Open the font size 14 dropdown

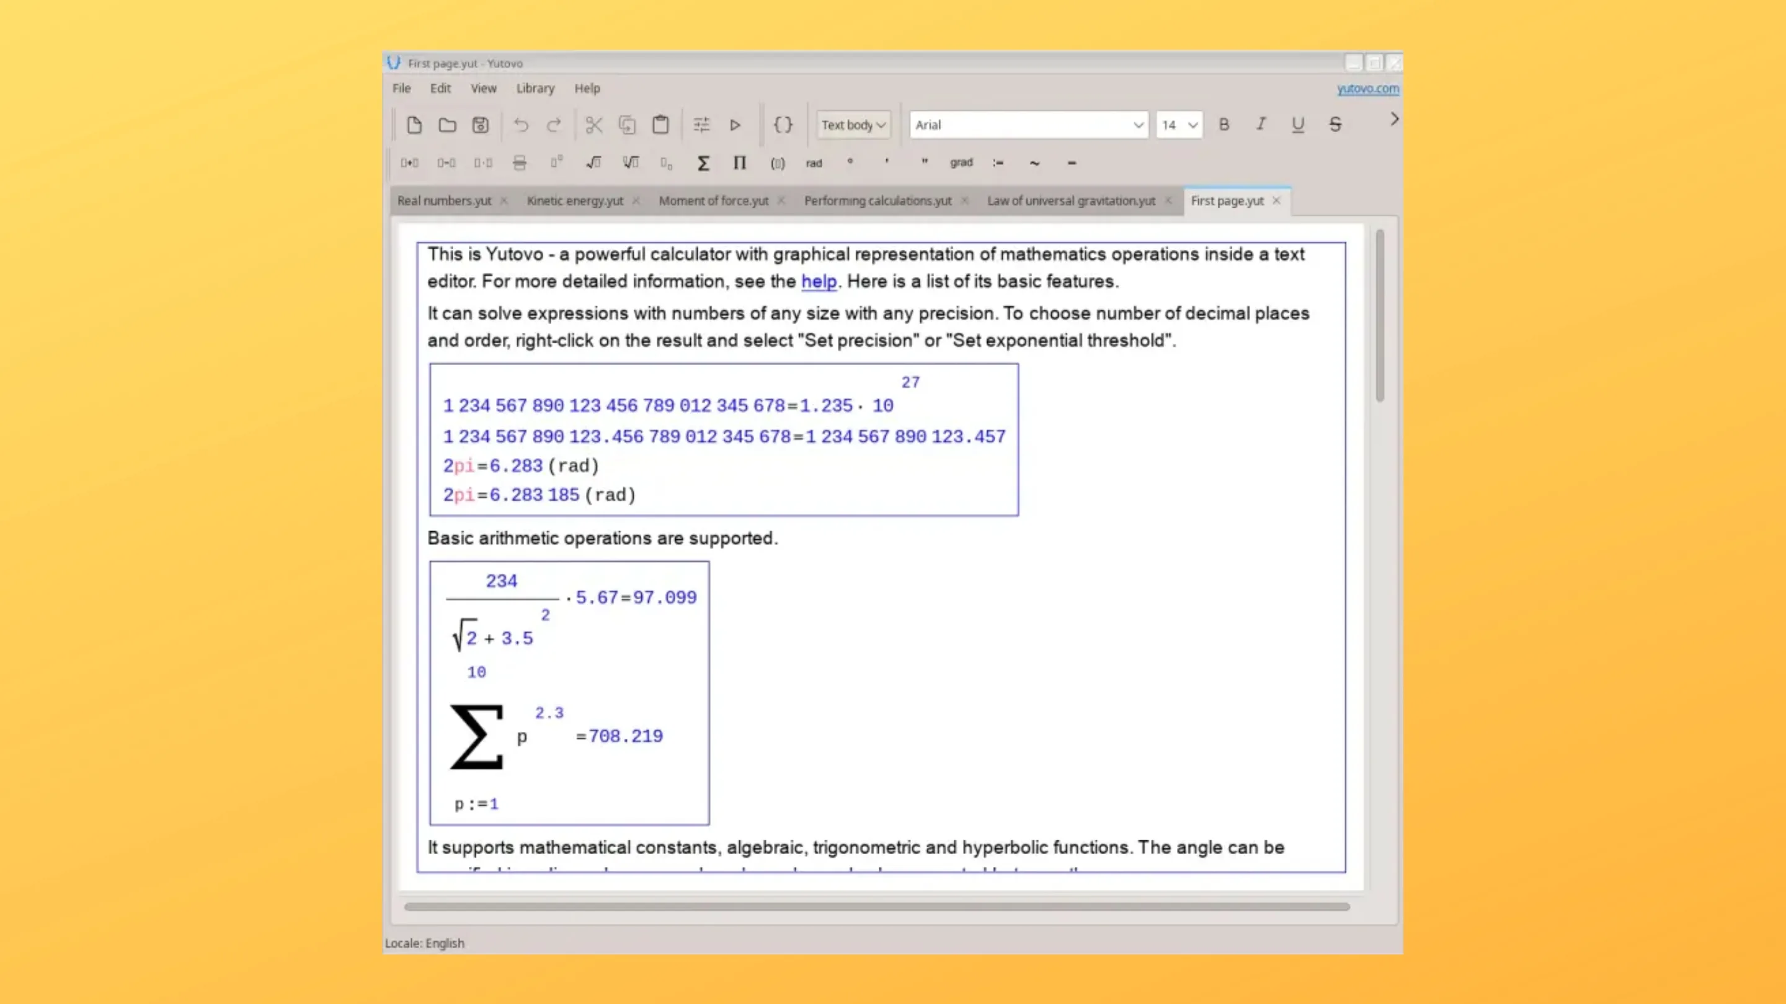click(x=1180, y=125)
